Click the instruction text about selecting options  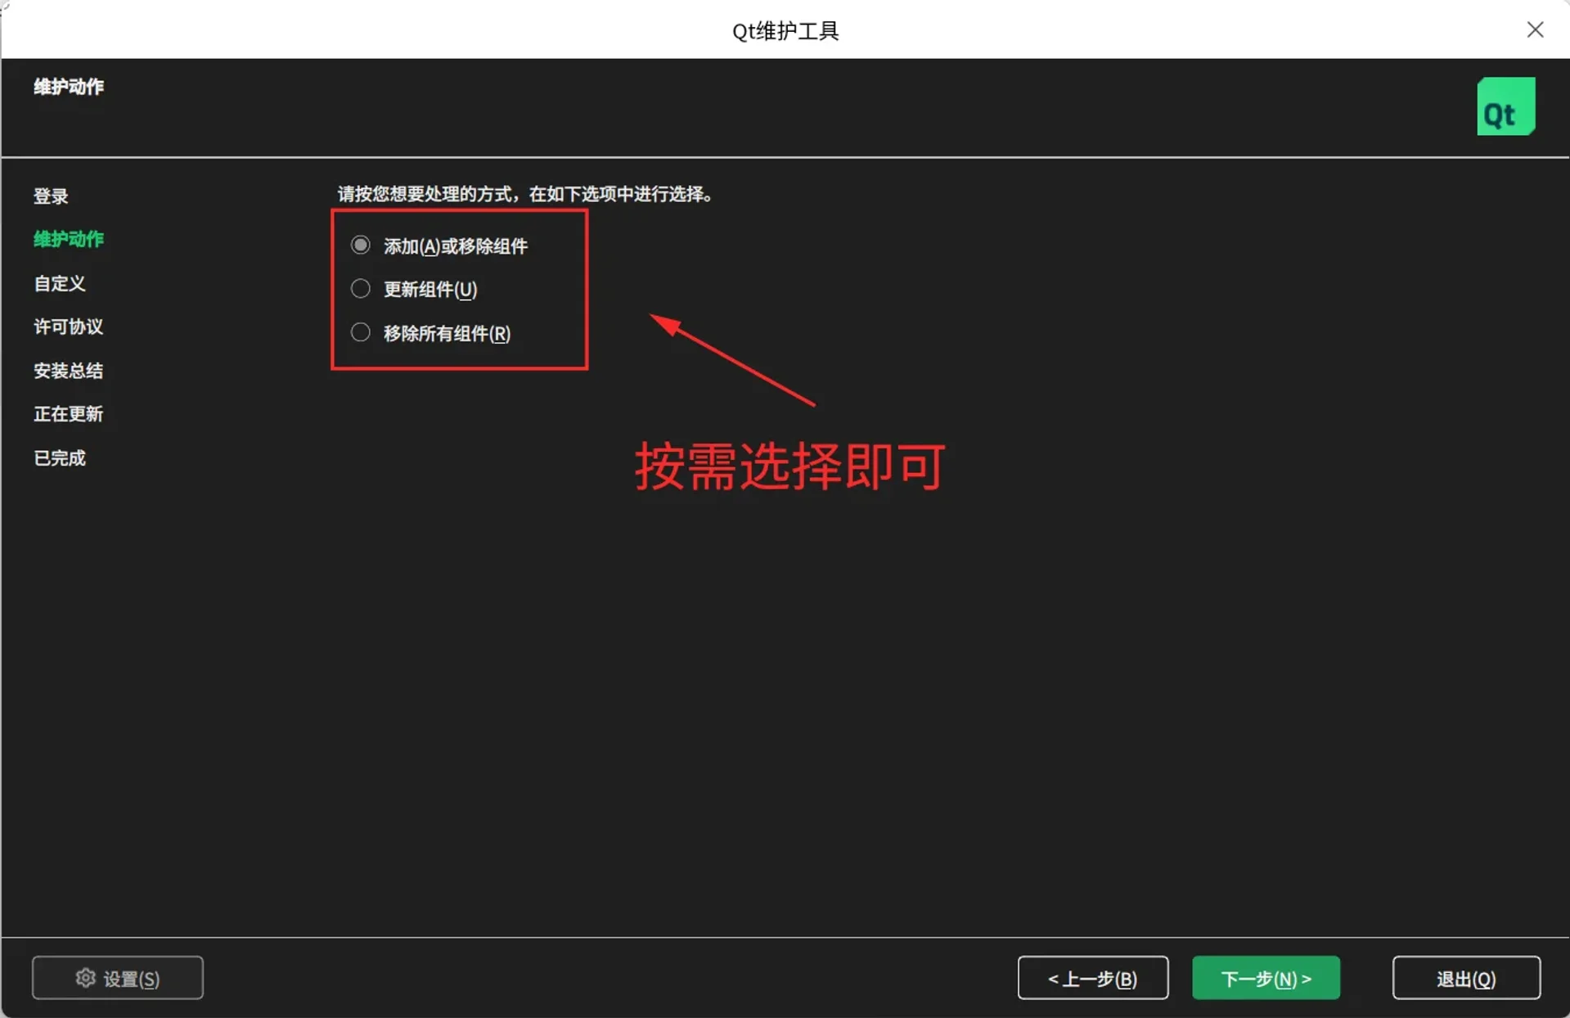tap(524, 195)
